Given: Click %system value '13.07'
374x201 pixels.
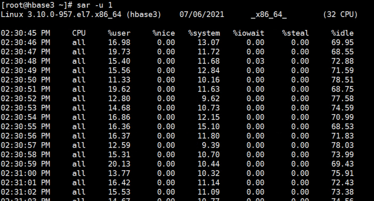Looking at the screenshot, I should (x=209, y=43).
